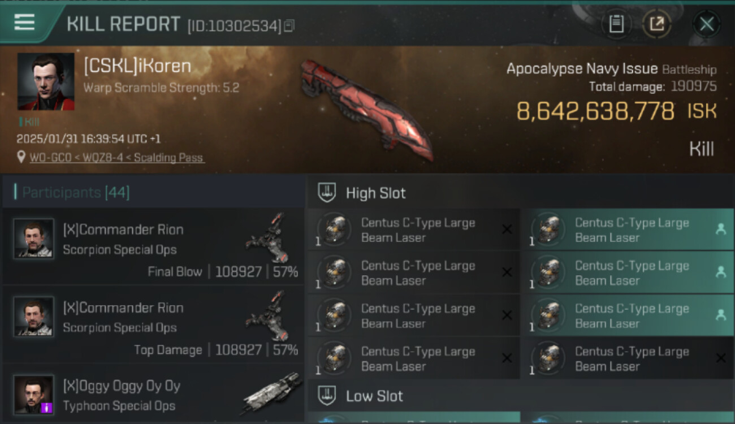The height and width of the screenshot is (424, 735).
Task: Open Commander Rion Top Damage portrait
Action: [34, 317]
